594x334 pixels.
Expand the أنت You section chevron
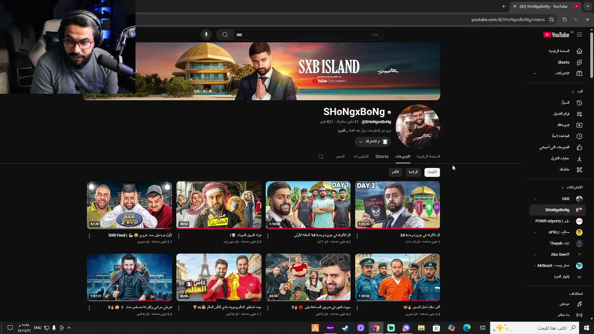[x=573, y=91]
